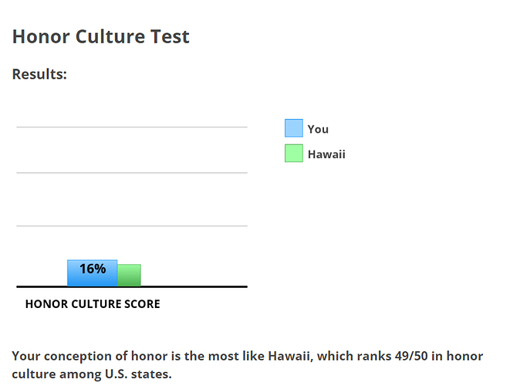Click the middle horizontal gridline

click(132, 173)
